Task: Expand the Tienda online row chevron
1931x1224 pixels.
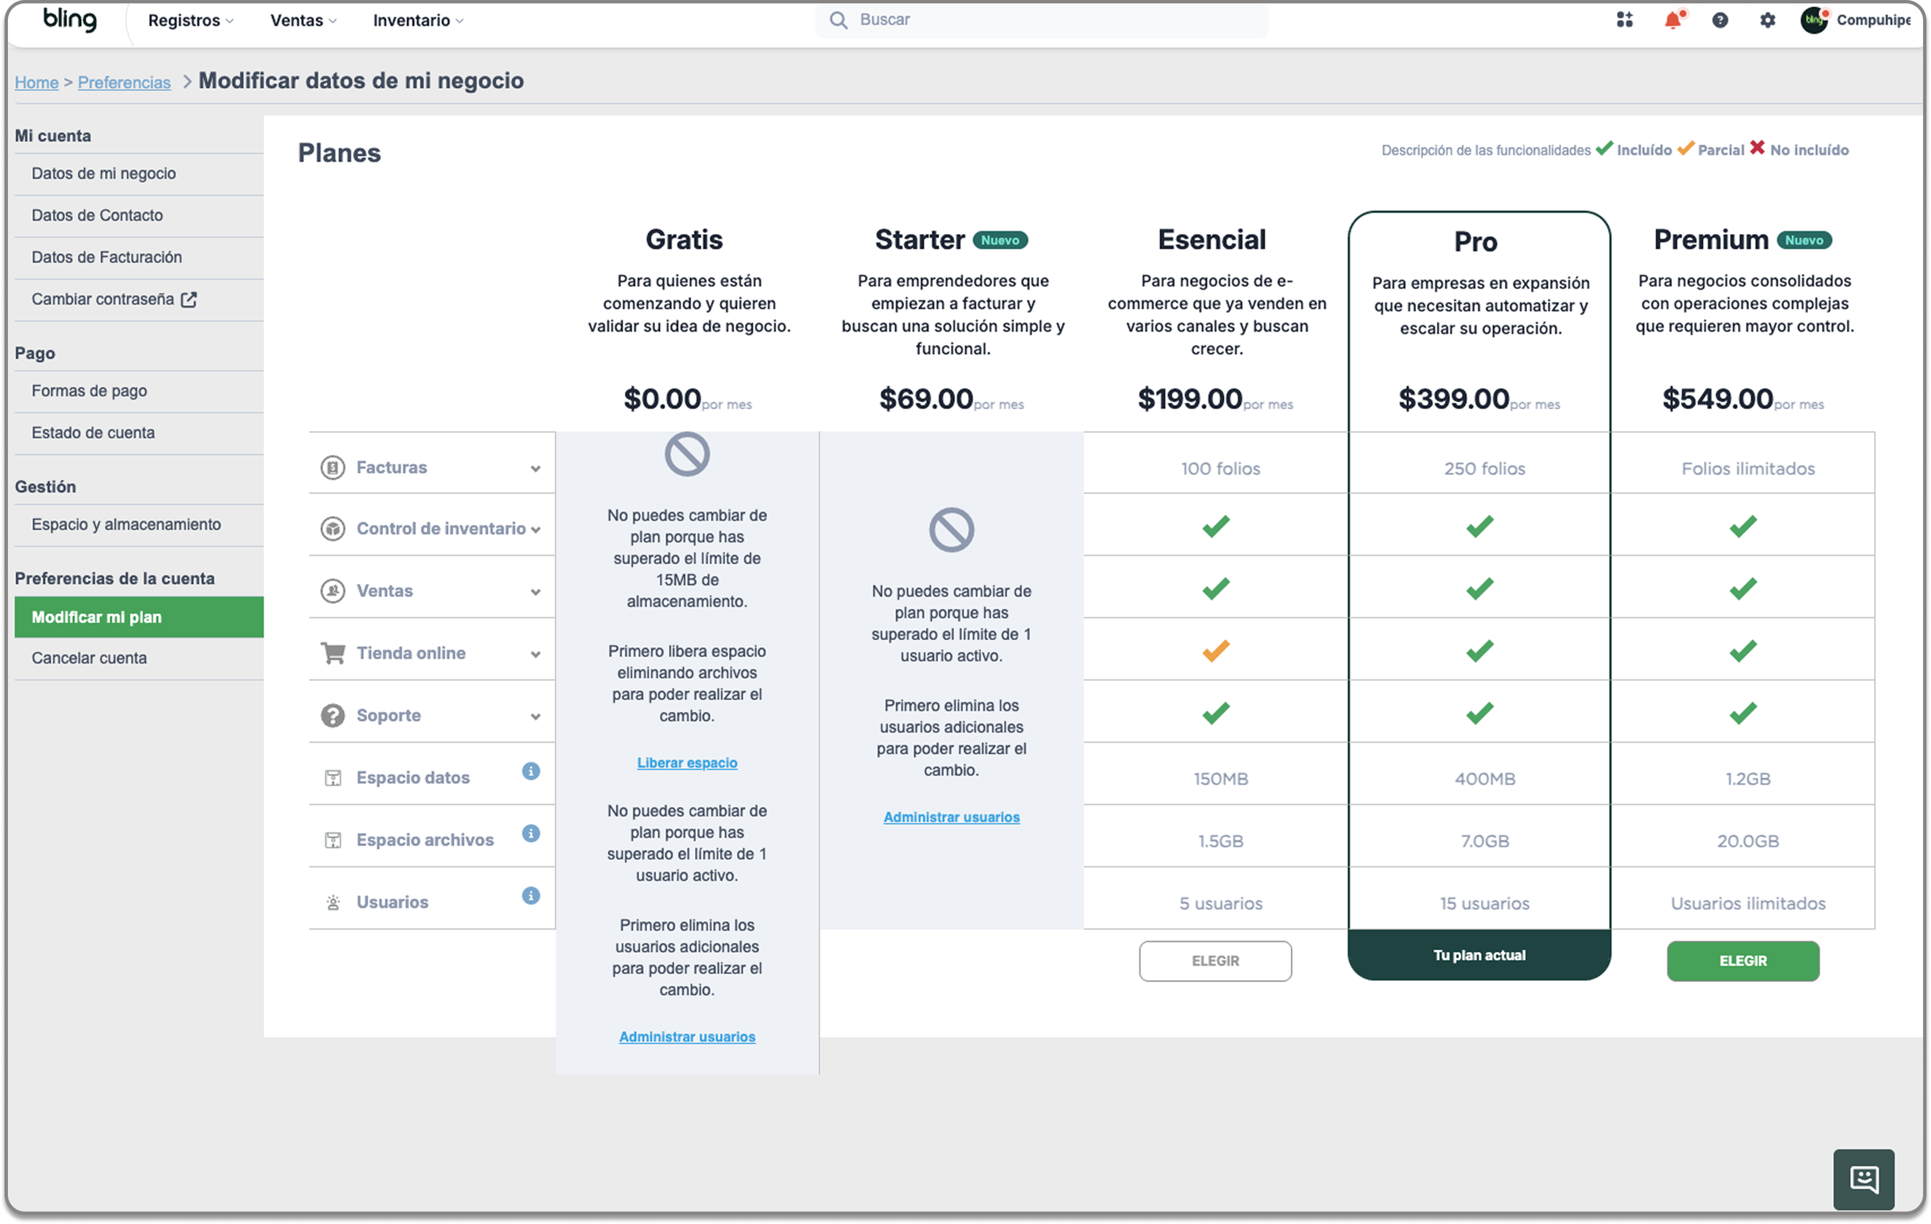Action: point(536,655)
